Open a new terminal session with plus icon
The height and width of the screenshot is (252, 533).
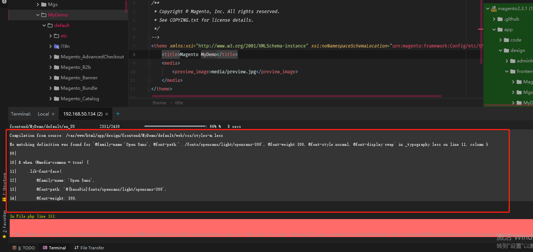click(118, 114)
